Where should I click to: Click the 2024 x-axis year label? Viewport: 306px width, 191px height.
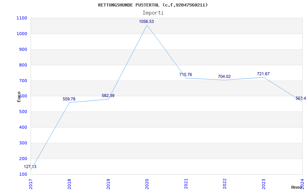pyautogui.click(x=302, y=184)
